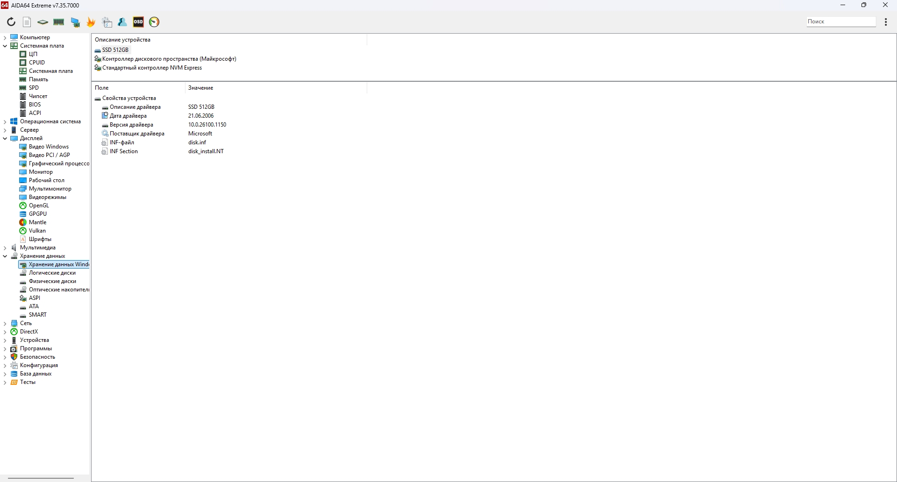Focus the Поиск search field
Image resolution: width=897 pixels, height=482 pixels.
click(841, 21)
